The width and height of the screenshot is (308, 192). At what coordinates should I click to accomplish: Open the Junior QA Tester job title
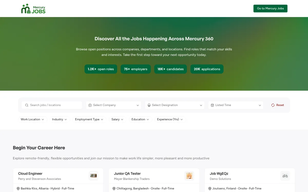pyautogui.click(x=127, y=174)
